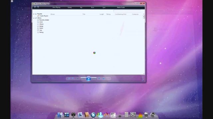Select Playlists in the navigation tree

[40, 14]
